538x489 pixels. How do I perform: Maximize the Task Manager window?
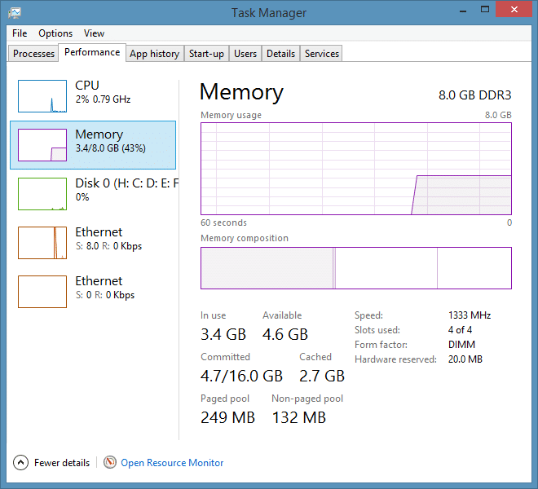tap(485, 10)
